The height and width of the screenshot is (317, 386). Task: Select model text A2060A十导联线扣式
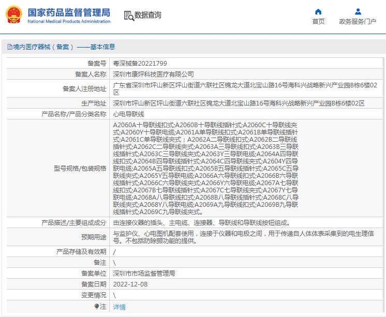pyautogui.click(x=143, y=125)
